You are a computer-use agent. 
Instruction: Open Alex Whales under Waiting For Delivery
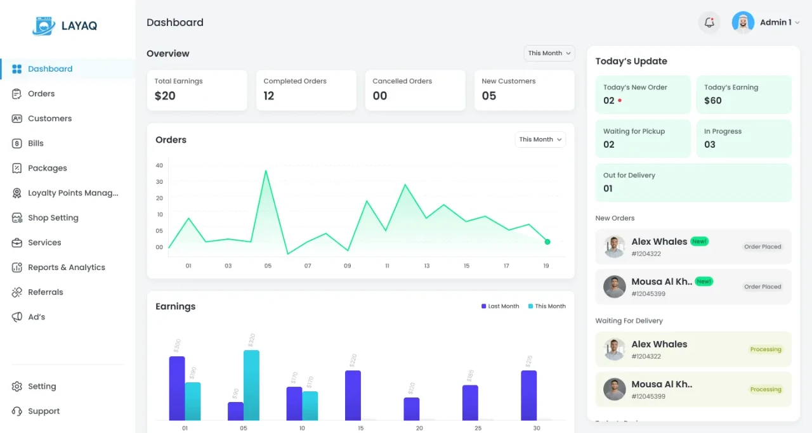click(x=693, y=349)
